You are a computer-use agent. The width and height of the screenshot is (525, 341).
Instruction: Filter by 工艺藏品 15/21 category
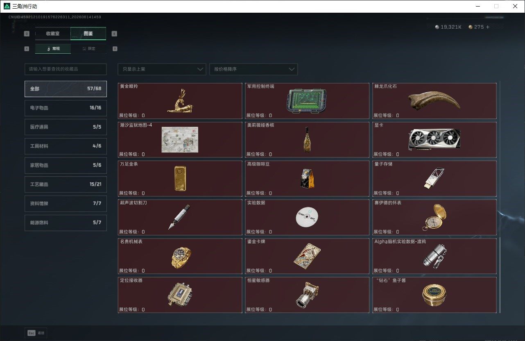66,184
